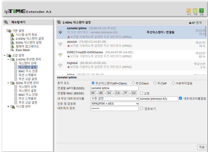Open 시스템 요약 정보 in the tree
Viewport: 208px width, 152px height.
tap(26, 34)
